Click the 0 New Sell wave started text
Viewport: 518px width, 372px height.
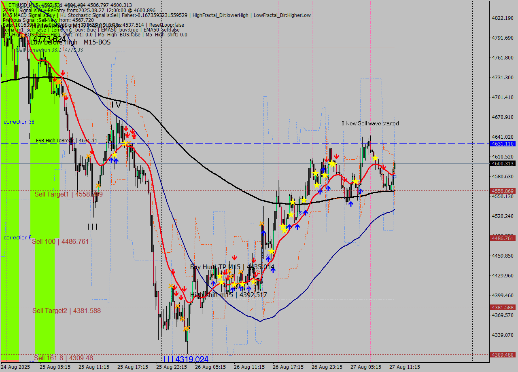tap(370, 123)
